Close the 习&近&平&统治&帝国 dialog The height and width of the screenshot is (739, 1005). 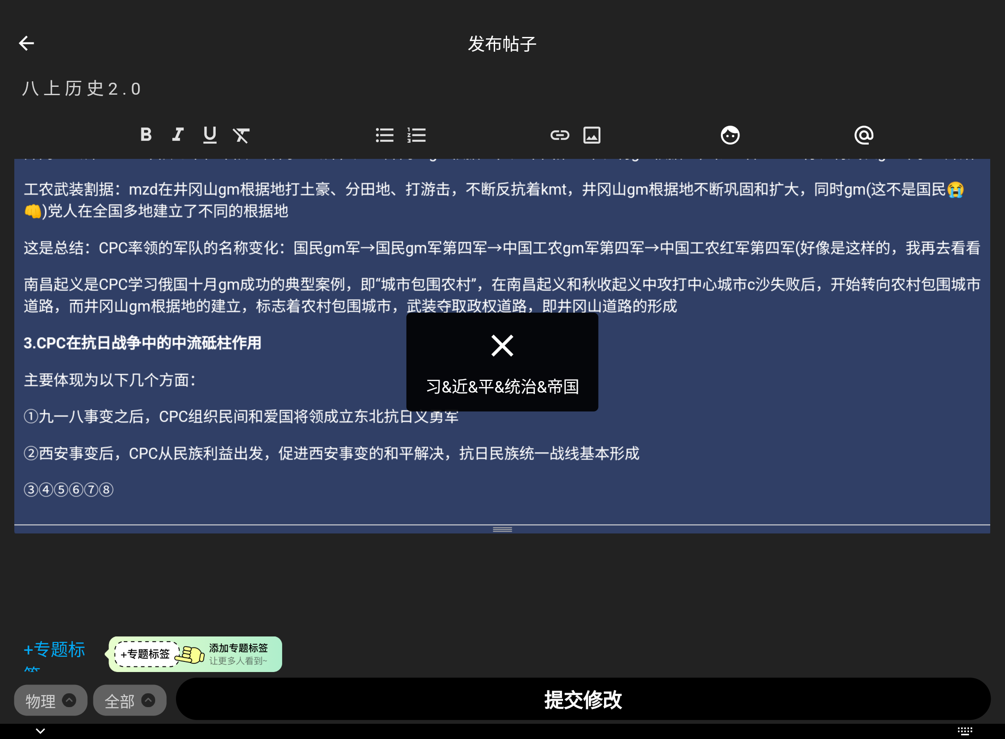pos(502,345)
